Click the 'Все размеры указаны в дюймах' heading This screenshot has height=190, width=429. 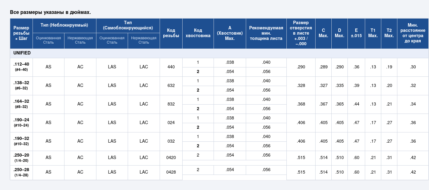50,12
